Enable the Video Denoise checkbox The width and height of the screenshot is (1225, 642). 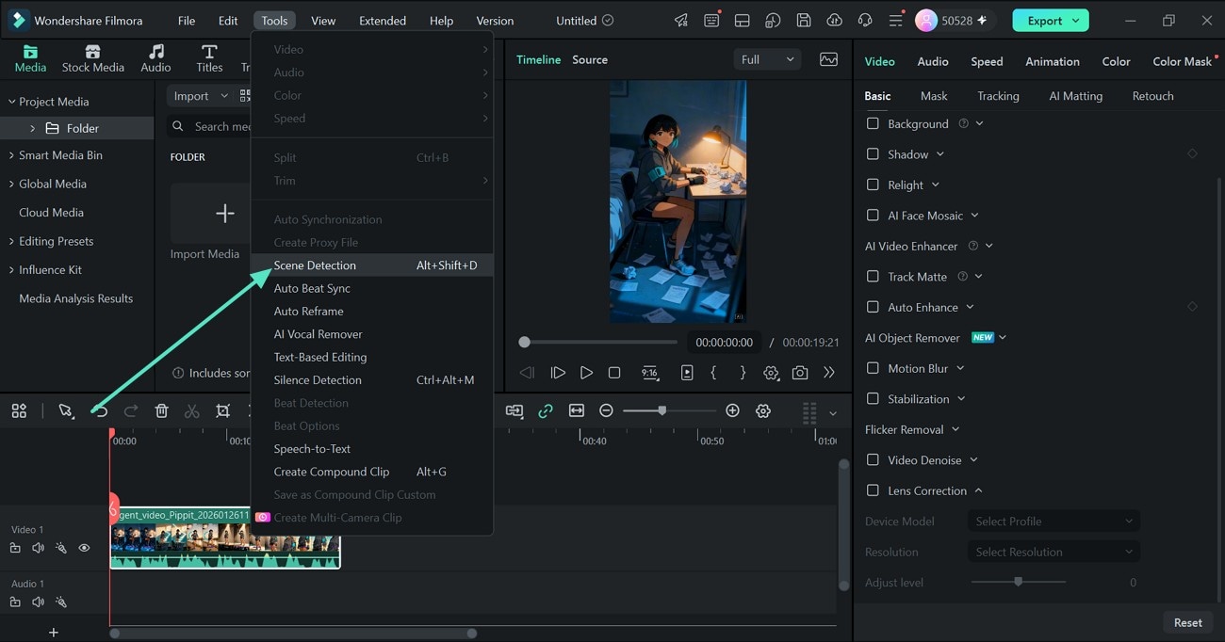[873, 460]
